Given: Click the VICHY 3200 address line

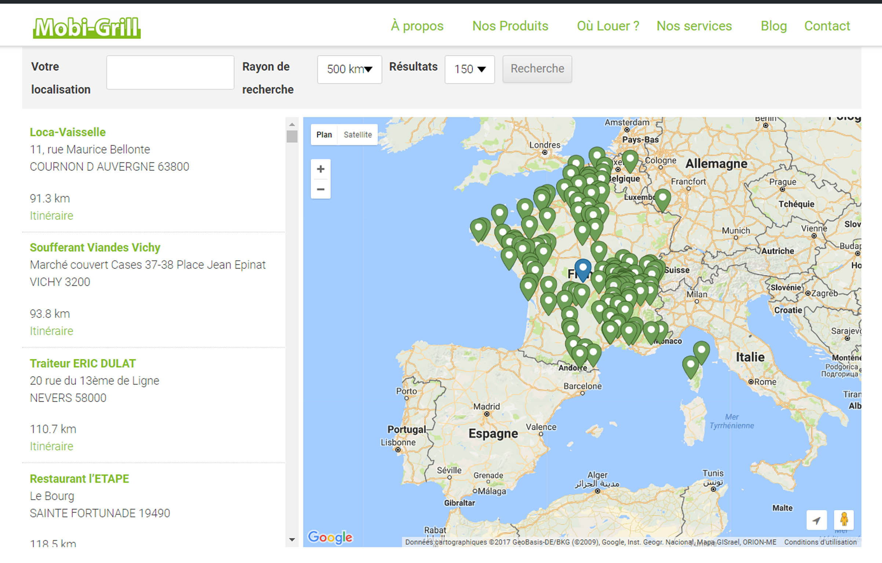Looking at the screenshot, I should click(x=60, y=282).
